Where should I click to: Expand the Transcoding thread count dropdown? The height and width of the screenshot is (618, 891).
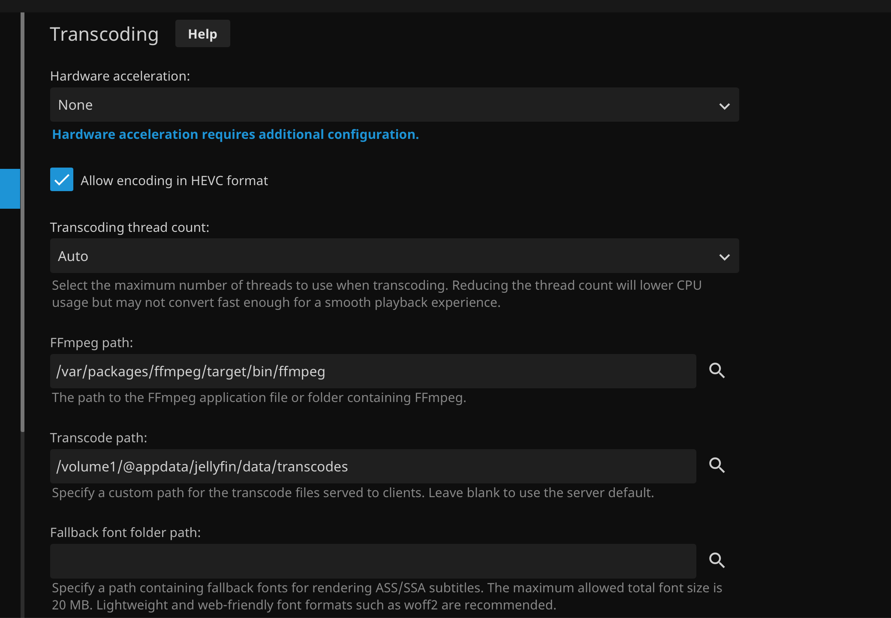click(386, 256)
